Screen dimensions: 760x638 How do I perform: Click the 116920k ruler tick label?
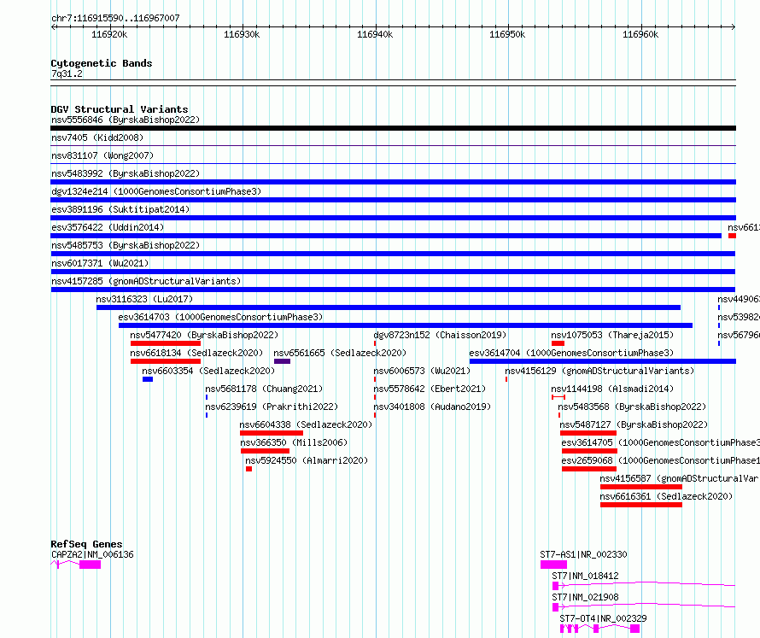tap(109, 34)
